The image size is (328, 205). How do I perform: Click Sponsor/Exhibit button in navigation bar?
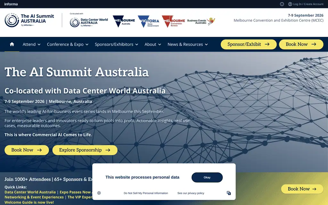point(249,44)
